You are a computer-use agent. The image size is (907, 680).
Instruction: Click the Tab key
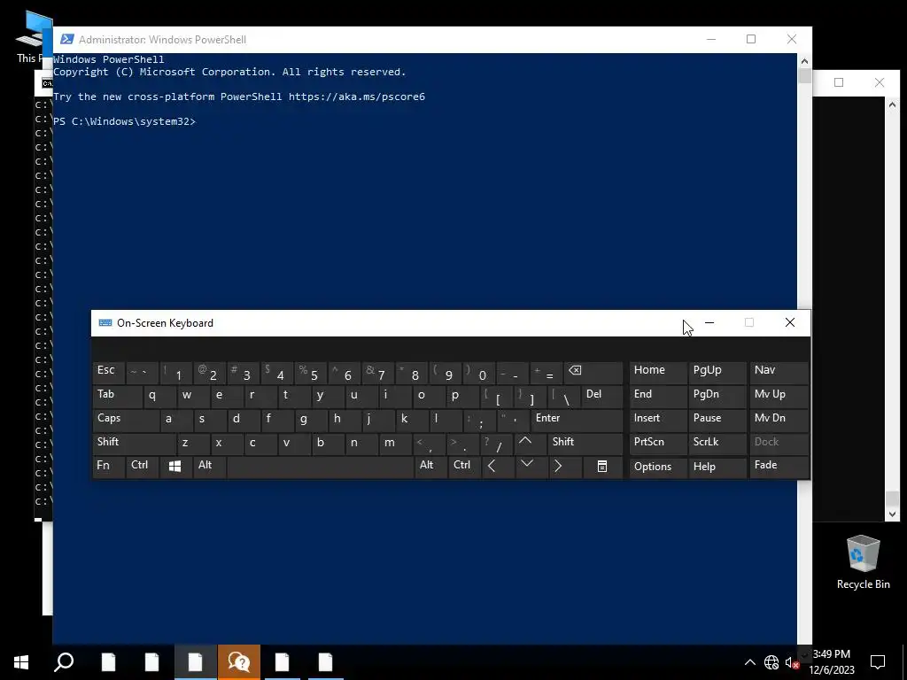point(117,396)
